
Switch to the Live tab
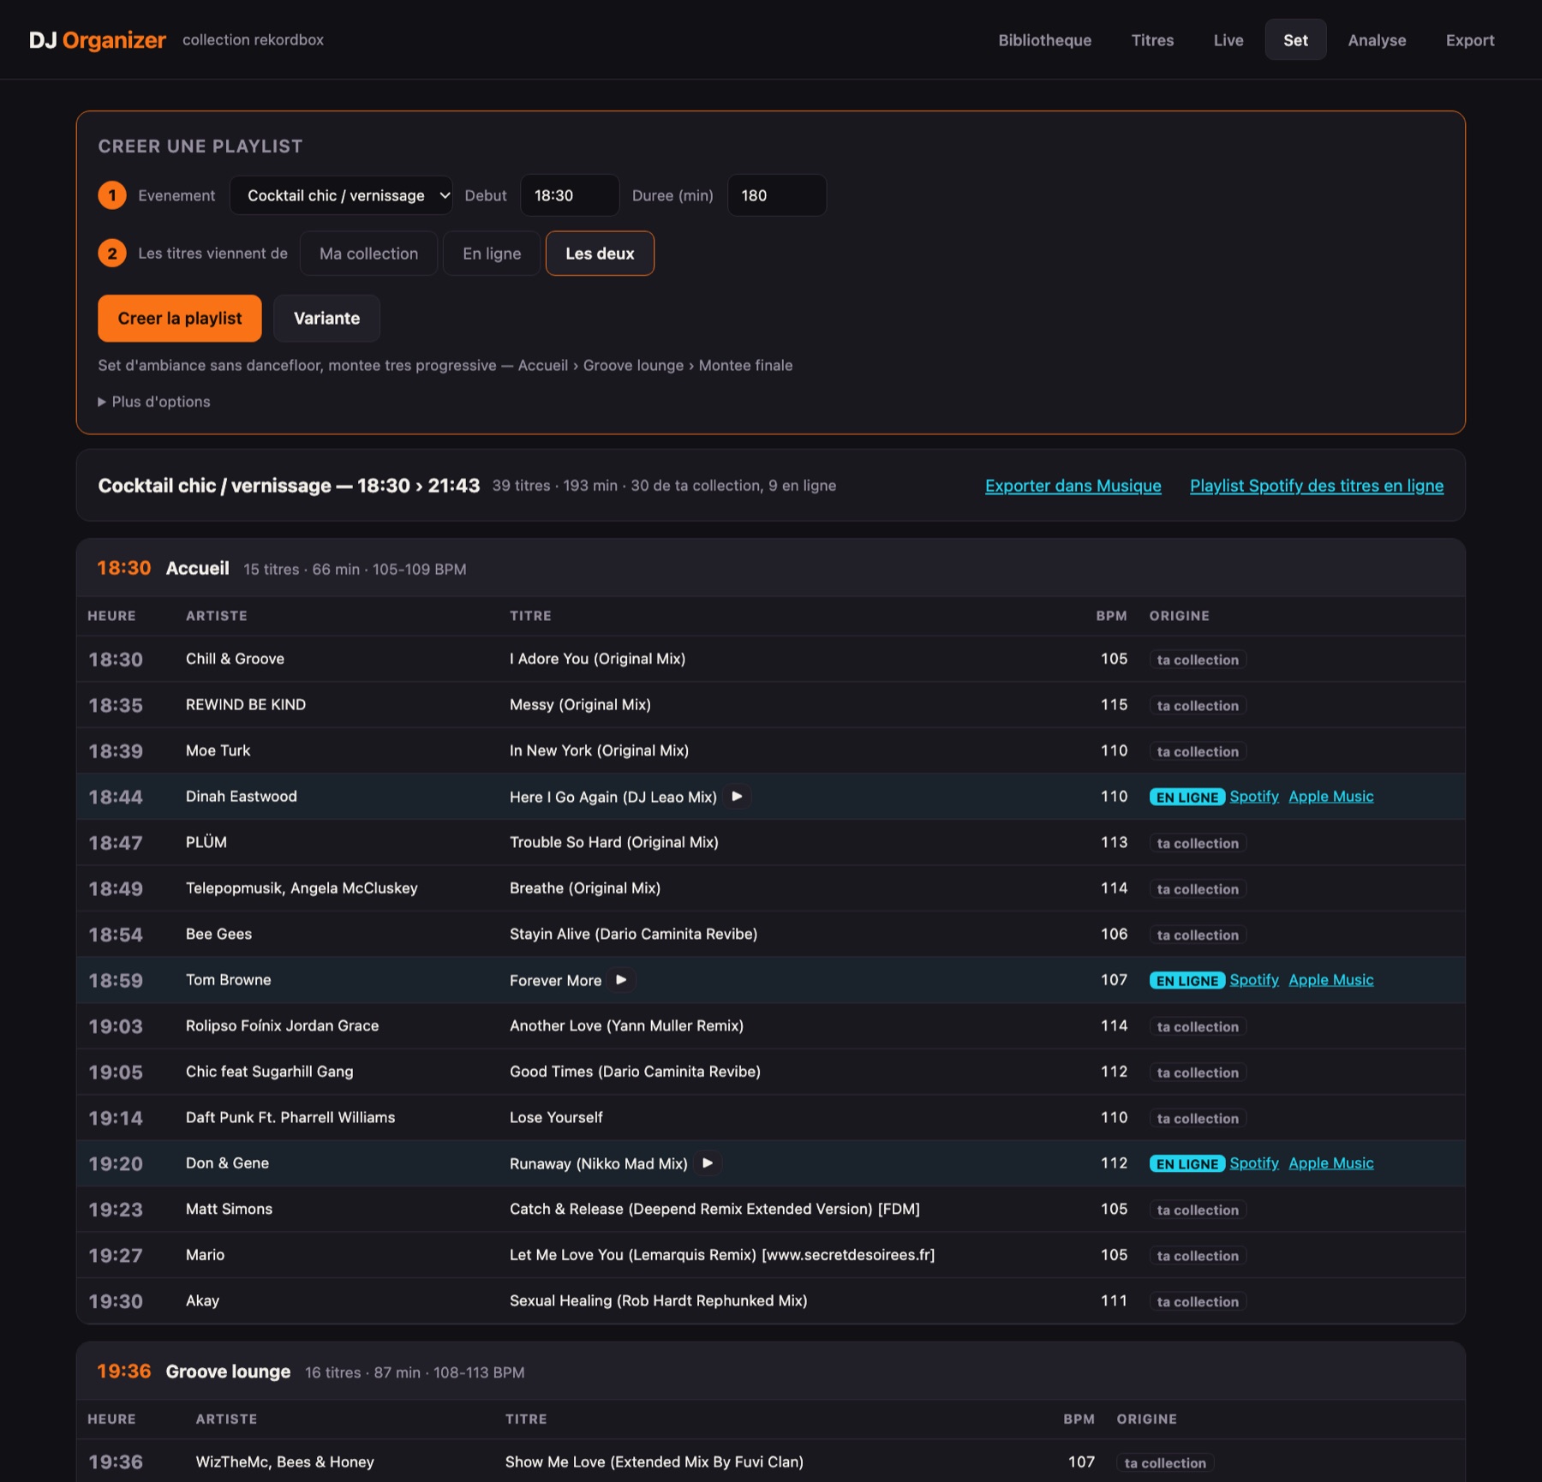[1228, 40]
